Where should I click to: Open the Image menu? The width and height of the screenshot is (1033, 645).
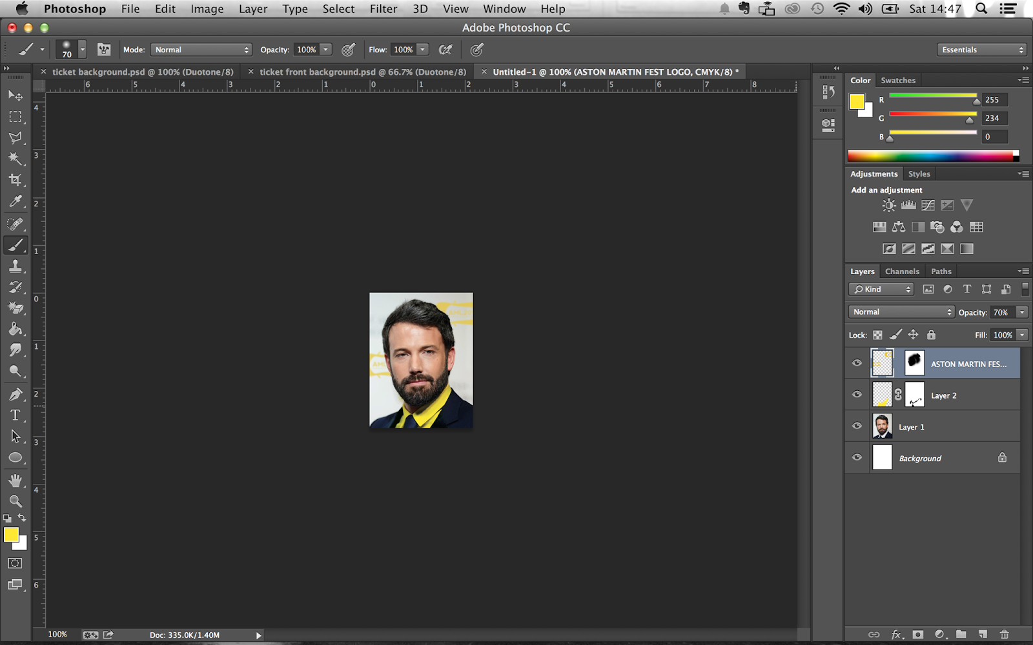click(207, 9)
